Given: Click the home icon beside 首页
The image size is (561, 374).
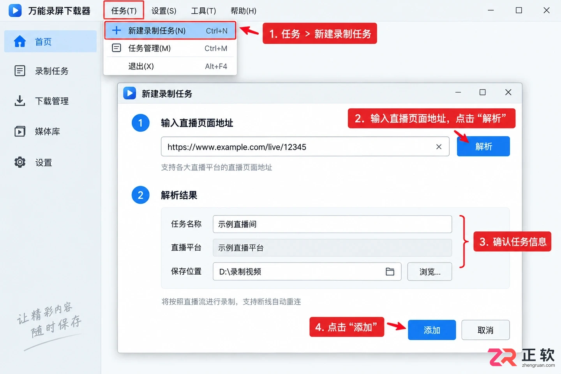Looking at the screenshot, I should click(x=19, y=41).
